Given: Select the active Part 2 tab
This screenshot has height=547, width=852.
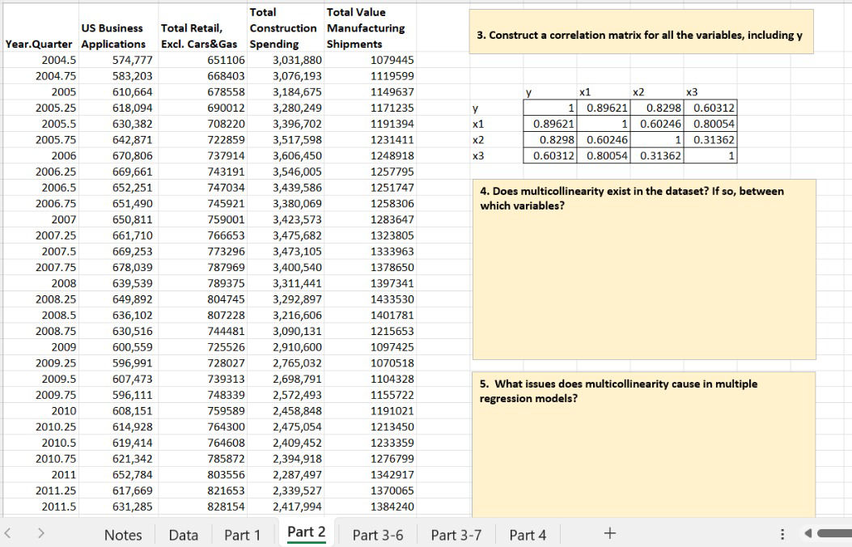Looking at the screenshot, I should click(305, 532).
